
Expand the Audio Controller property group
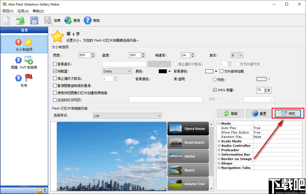219,145
